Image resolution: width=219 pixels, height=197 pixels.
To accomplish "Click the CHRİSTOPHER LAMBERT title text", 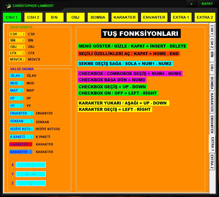I will [33, 6].
